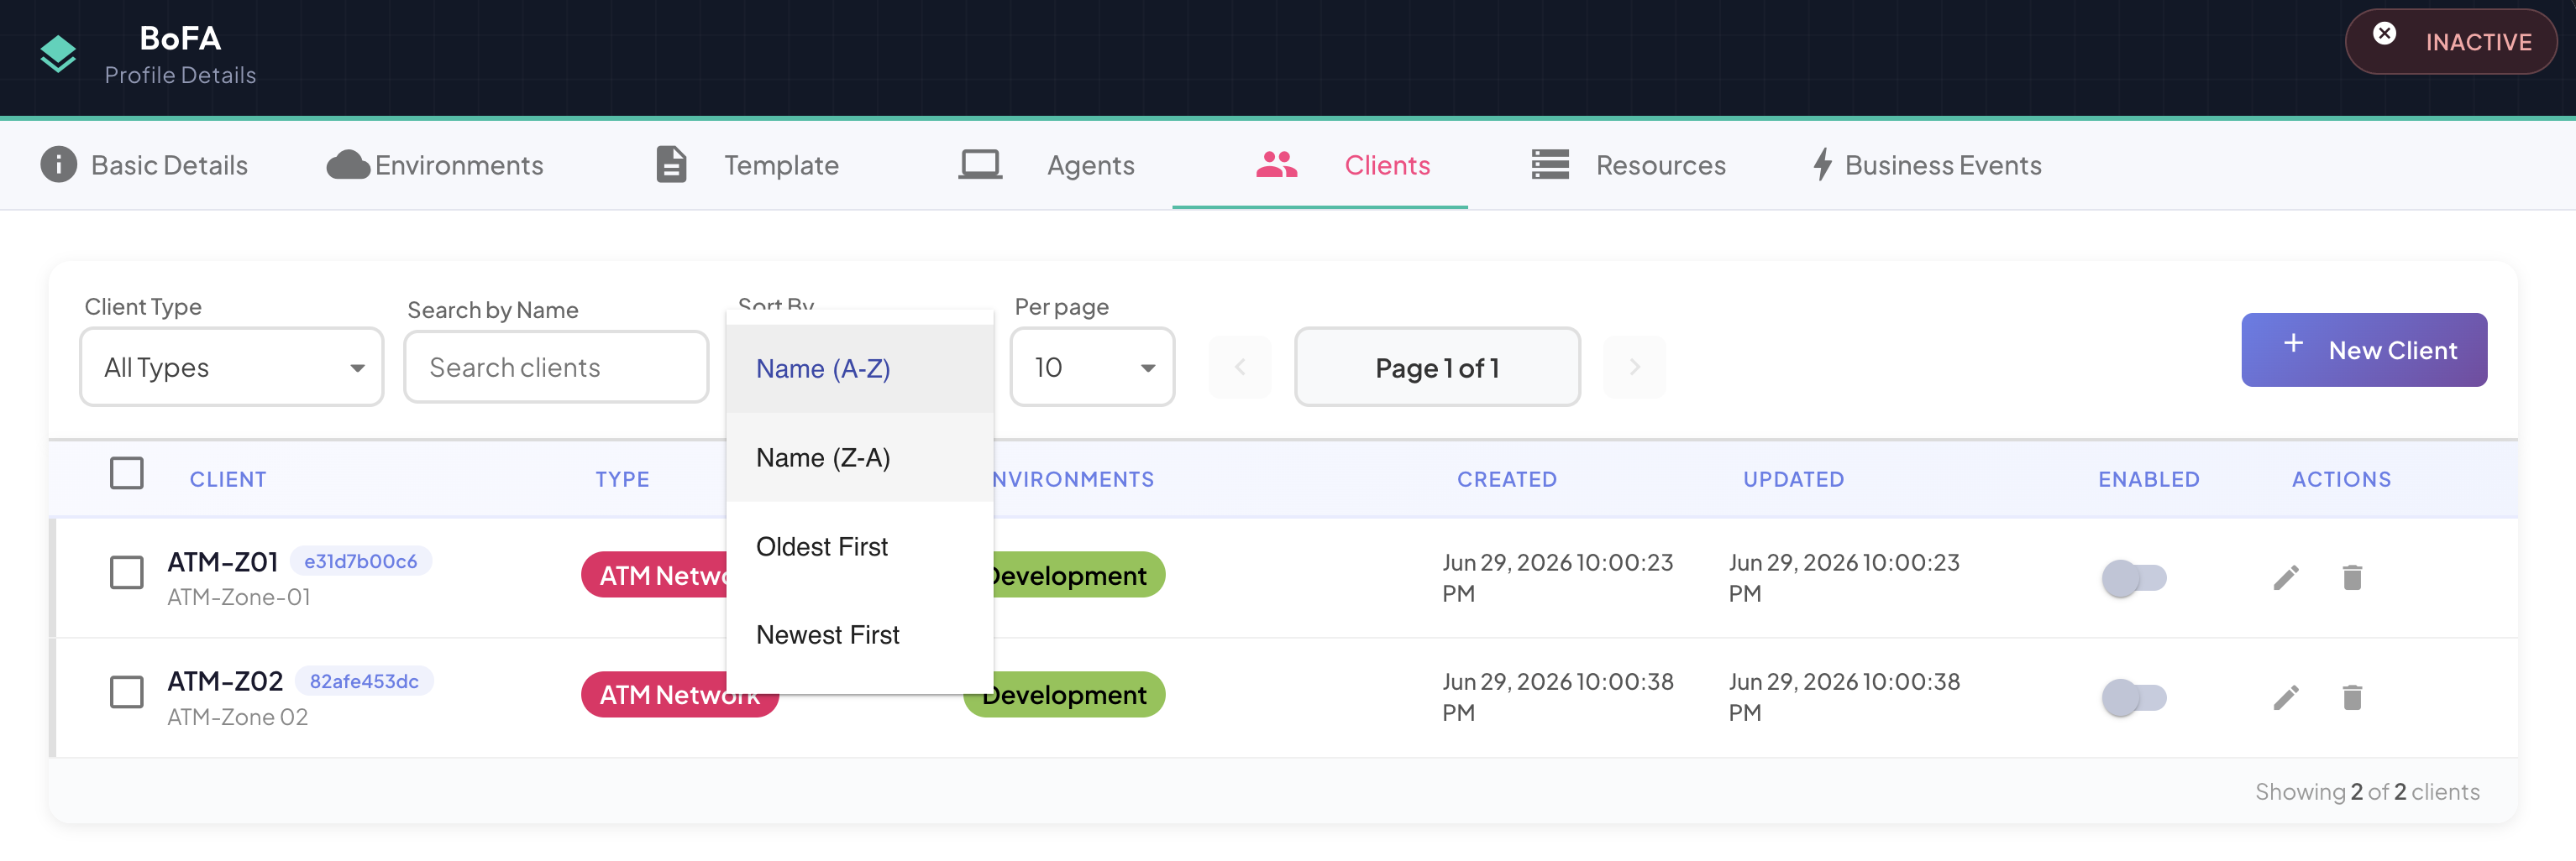The image size is (2576, 861).
Task: Open the Environments tab
Action: 435,164
